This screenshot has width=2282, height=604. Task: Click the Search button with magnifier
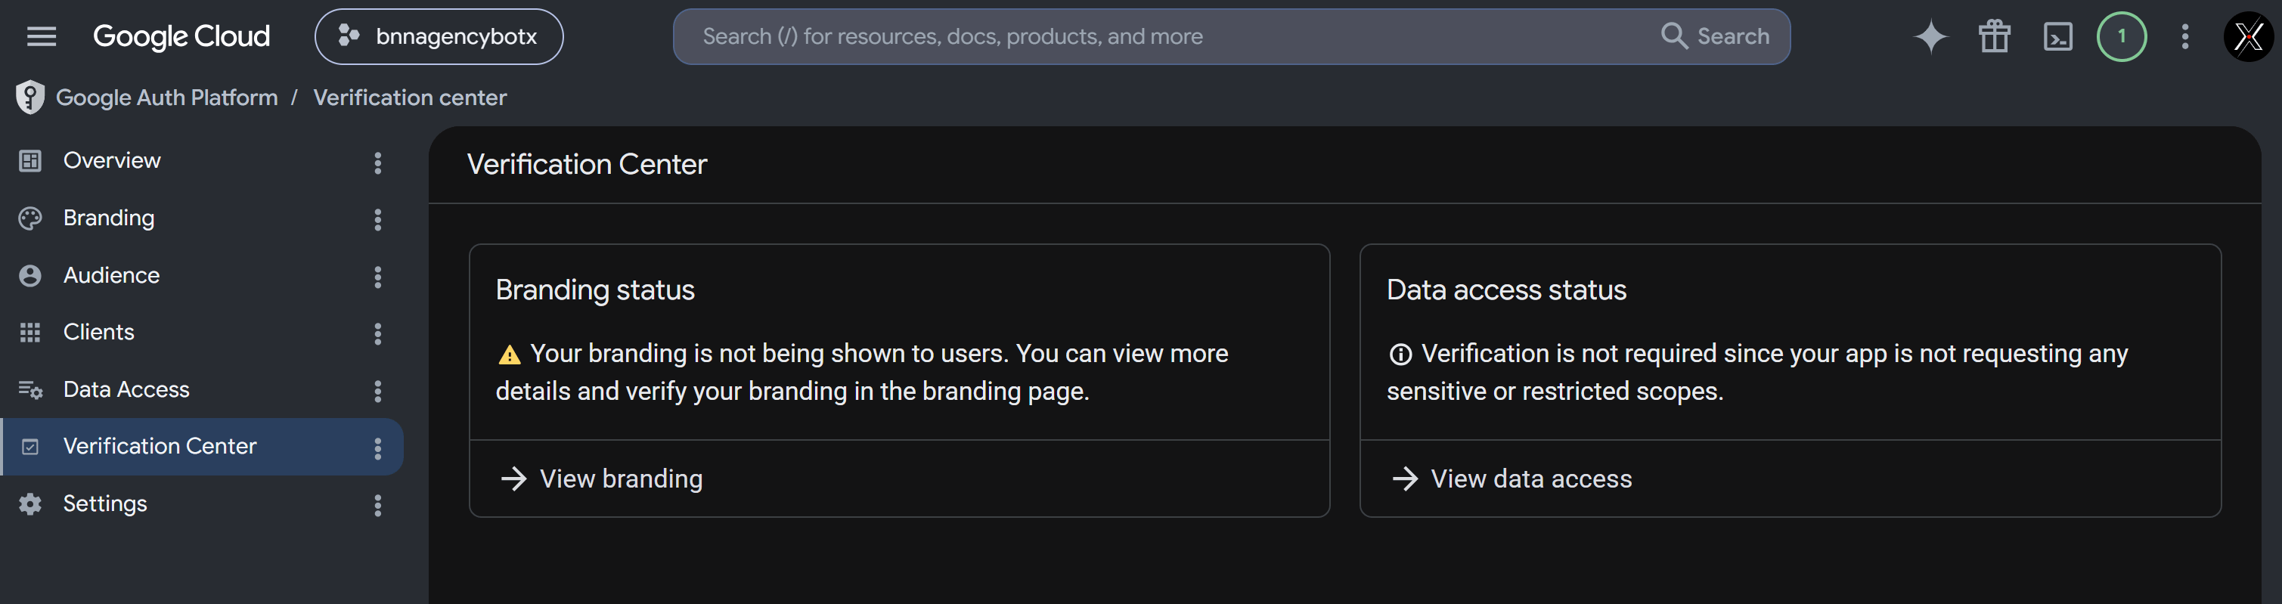(1715, 36)
